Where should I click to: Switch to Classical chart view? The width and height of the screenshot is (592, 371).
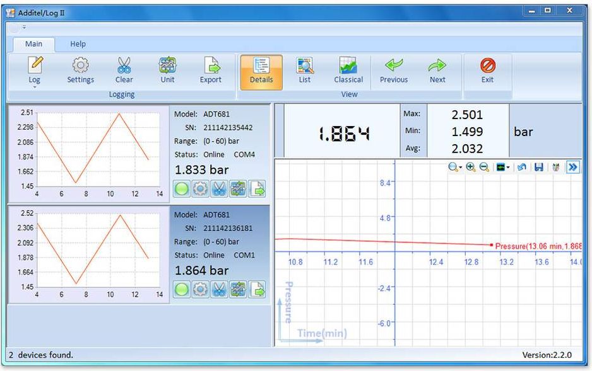point(348,70)
